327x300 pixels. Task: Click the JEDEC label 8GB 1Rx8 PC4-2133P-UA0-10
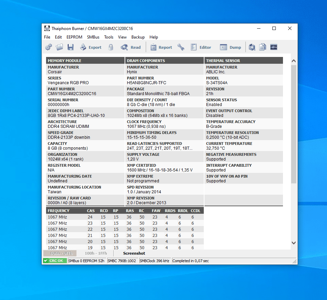click(x=76, y=116)
